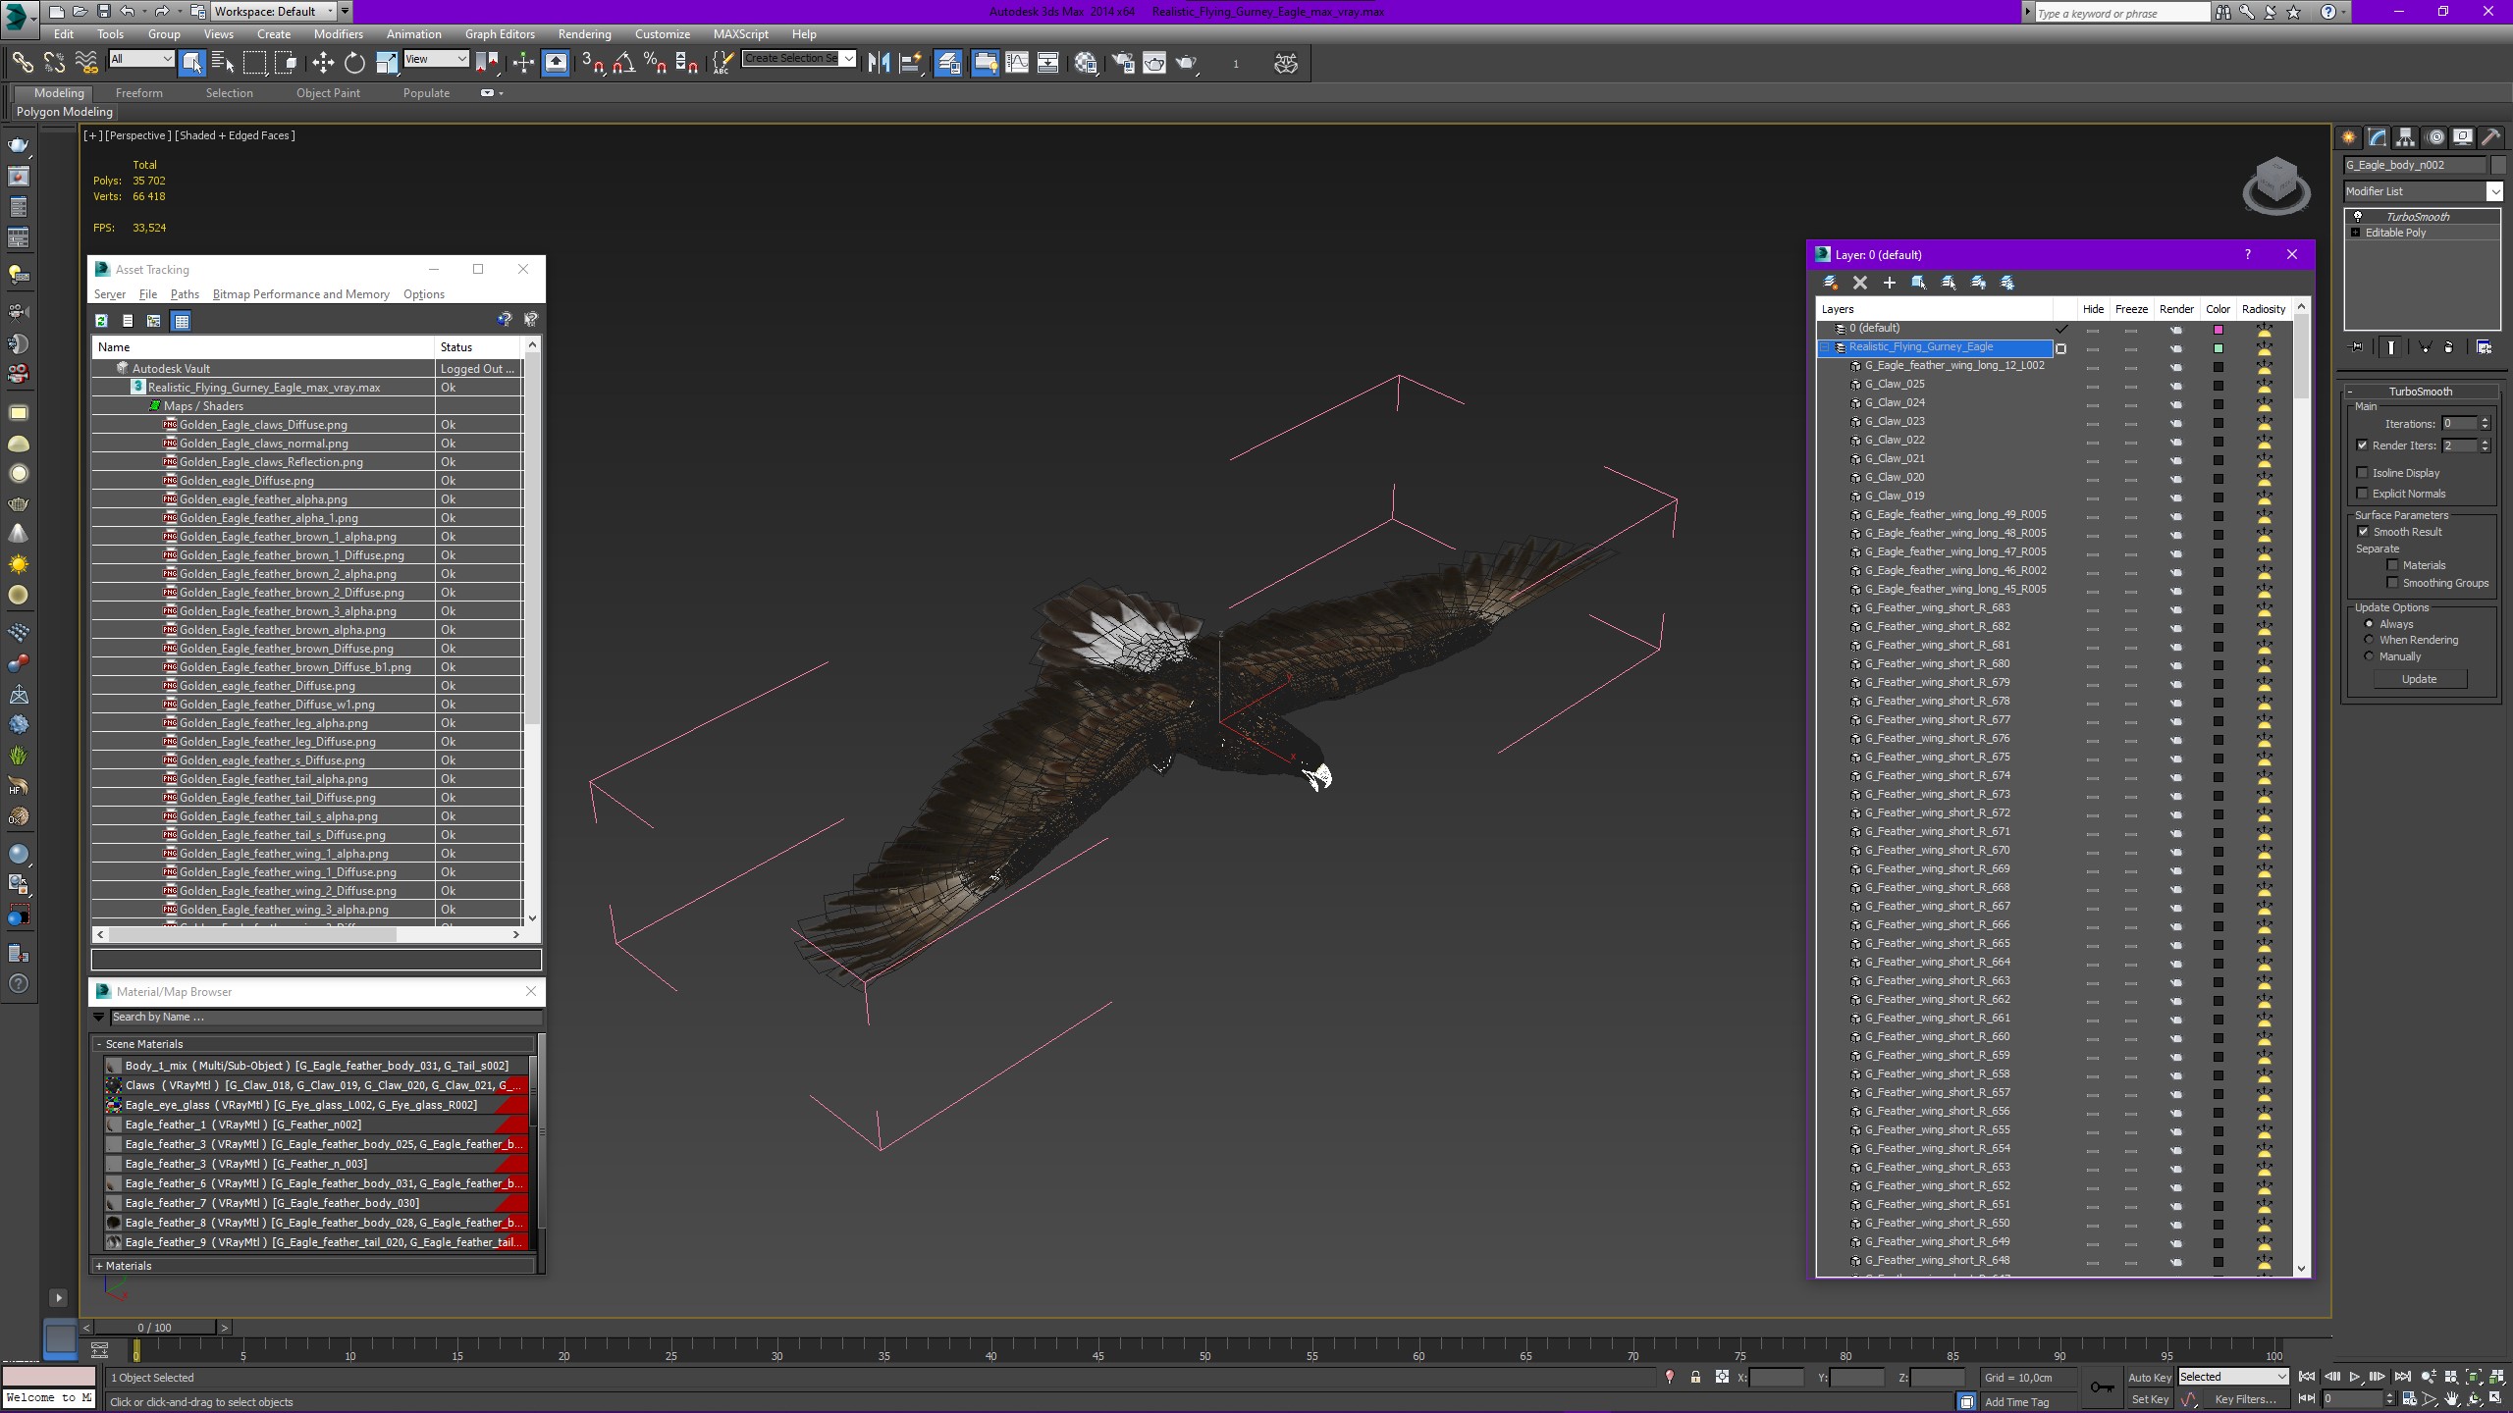Enable the Isoline Display checkbox
The width and height of the screenshot is (2513, 1413).
[2363, 473]
